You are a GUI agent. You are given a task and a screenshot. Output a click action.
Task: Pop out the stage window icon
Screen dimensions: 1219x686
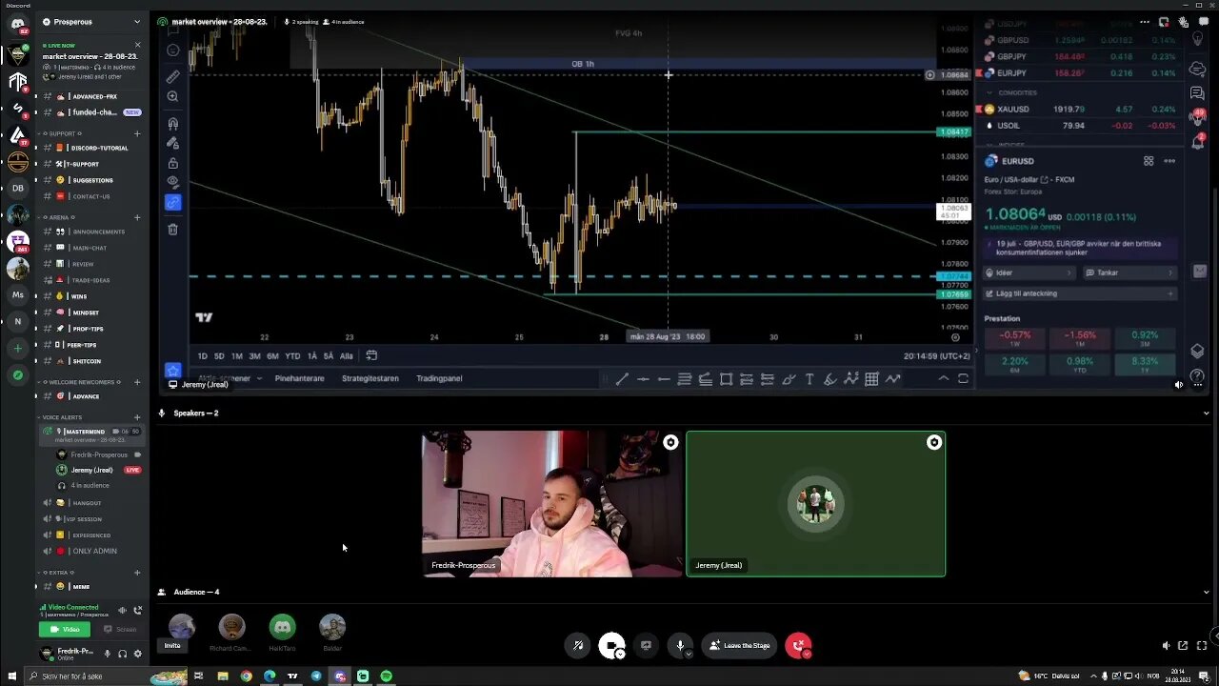pos(1183,645)
